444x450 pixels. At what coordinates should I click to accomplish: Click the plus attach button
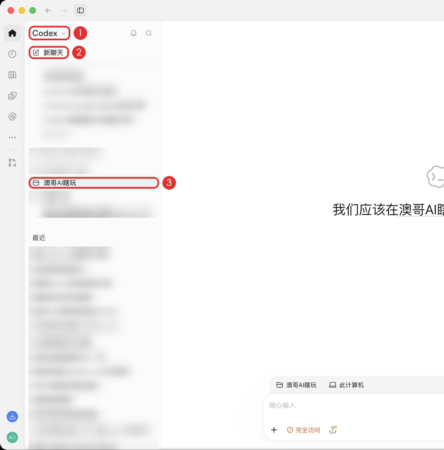(x=274, y=430)
